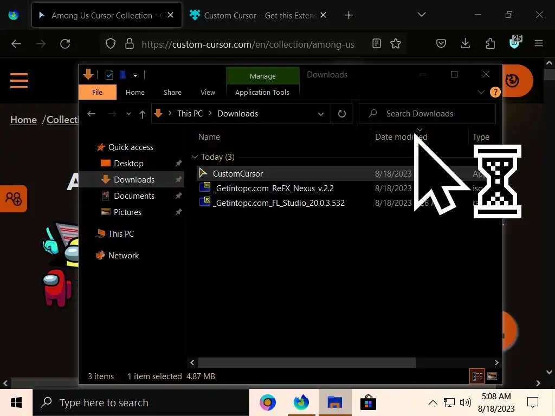
Task: Open the View ribbon tab
Action: [208, 92]
